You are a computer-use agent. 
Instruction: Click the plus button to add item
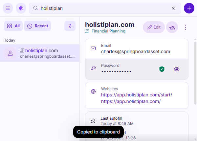pyautogui.click(x=189, y=8)
